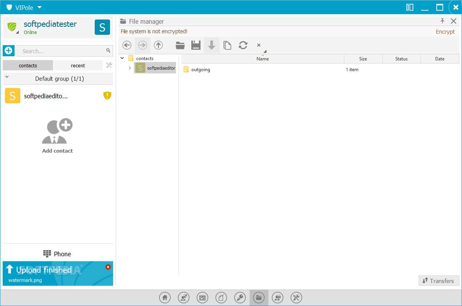Viewport: 462px width, 306px height.
Task: Click the softpediatester profile avatar
Action: 102,27
